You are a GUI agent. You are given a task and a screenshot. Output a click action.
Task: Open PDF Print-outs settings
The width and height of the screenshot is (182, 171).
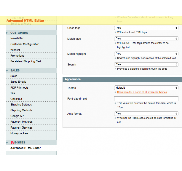coord(19,88)
